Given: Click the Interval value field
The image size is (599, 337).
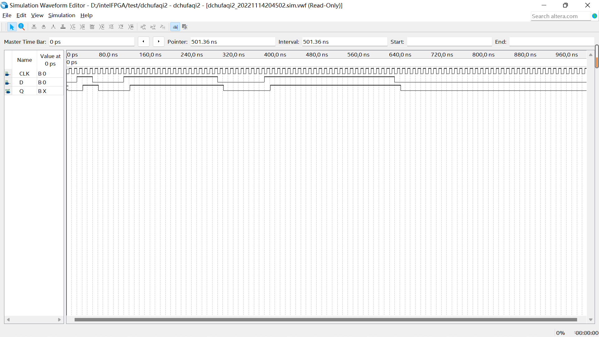Looking at the screenshot, I should pyautogui.click(x=344, y=42).
